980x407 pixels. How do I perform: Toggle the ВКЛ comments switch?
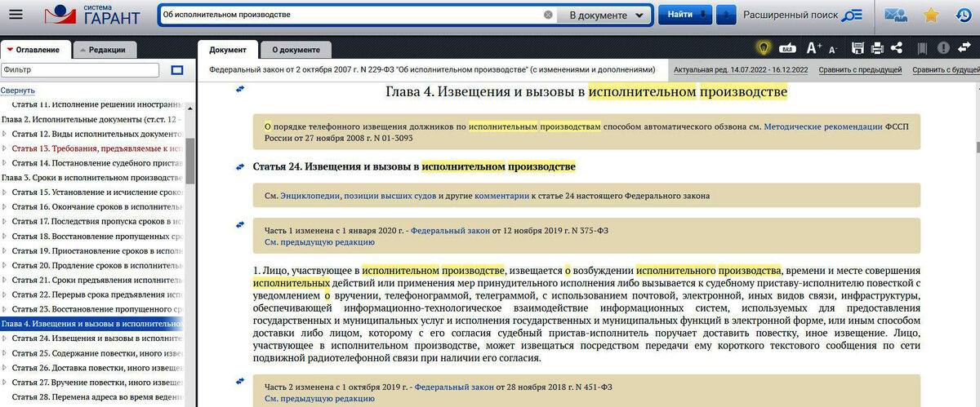pos(788,49)
